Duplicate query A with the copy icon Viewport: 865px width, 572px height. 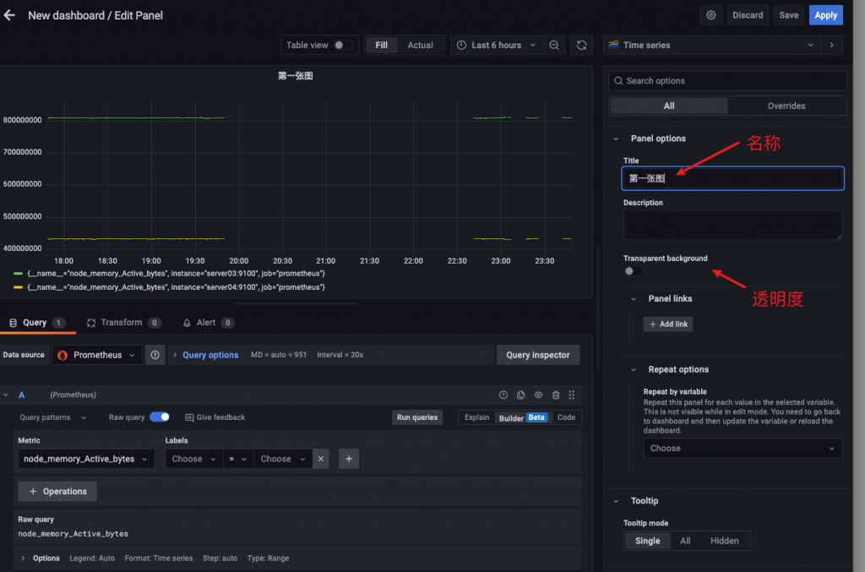(520, 395)
